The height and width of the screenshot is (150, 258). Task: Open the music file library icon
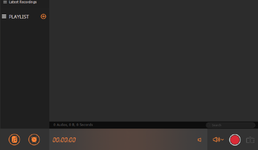[x=14, y=140]
